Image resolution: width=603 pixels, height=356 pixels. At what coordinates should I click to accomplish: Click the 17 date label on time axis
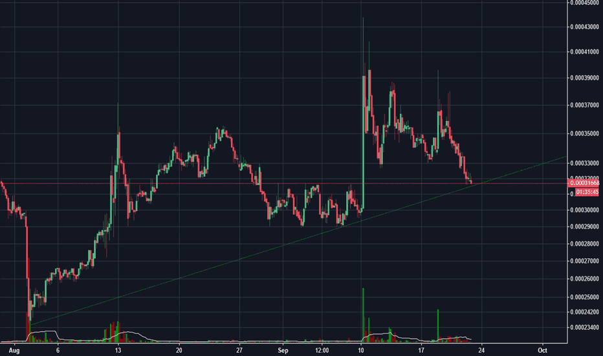point(421,350)
